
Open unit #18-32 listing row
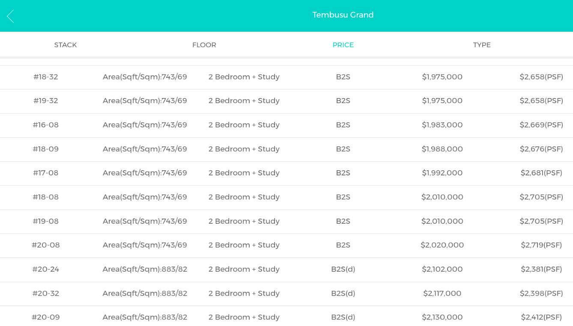click(46, 77)
